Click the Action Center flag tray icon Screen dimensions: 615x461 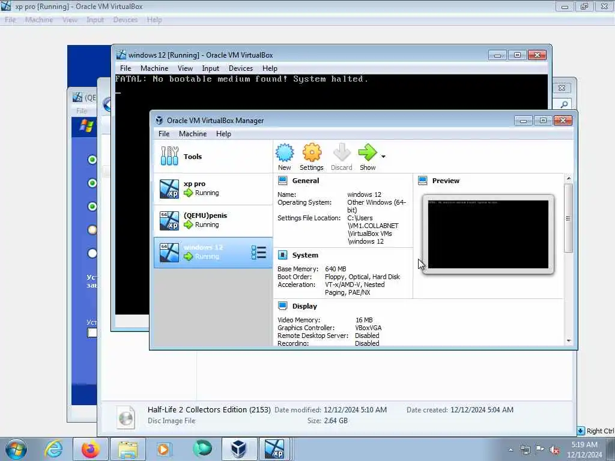[540, 450]
